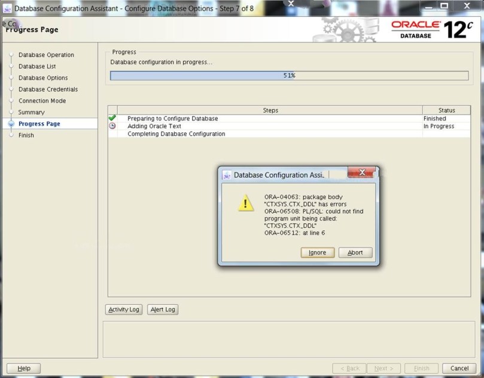Open the Activity Log
The image size is (484, 378).
[x=124, y=310]
